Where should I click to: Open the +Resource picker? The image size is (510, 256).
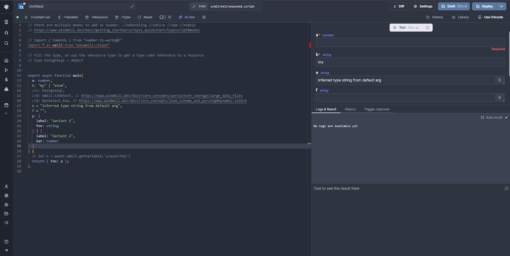click(x=96, y=17)
